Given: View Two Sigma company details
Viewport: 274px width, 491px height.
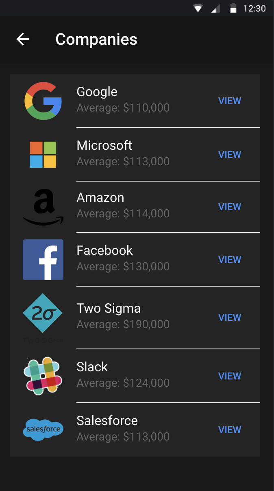Looking at the screenshot, I should (230, 318).
